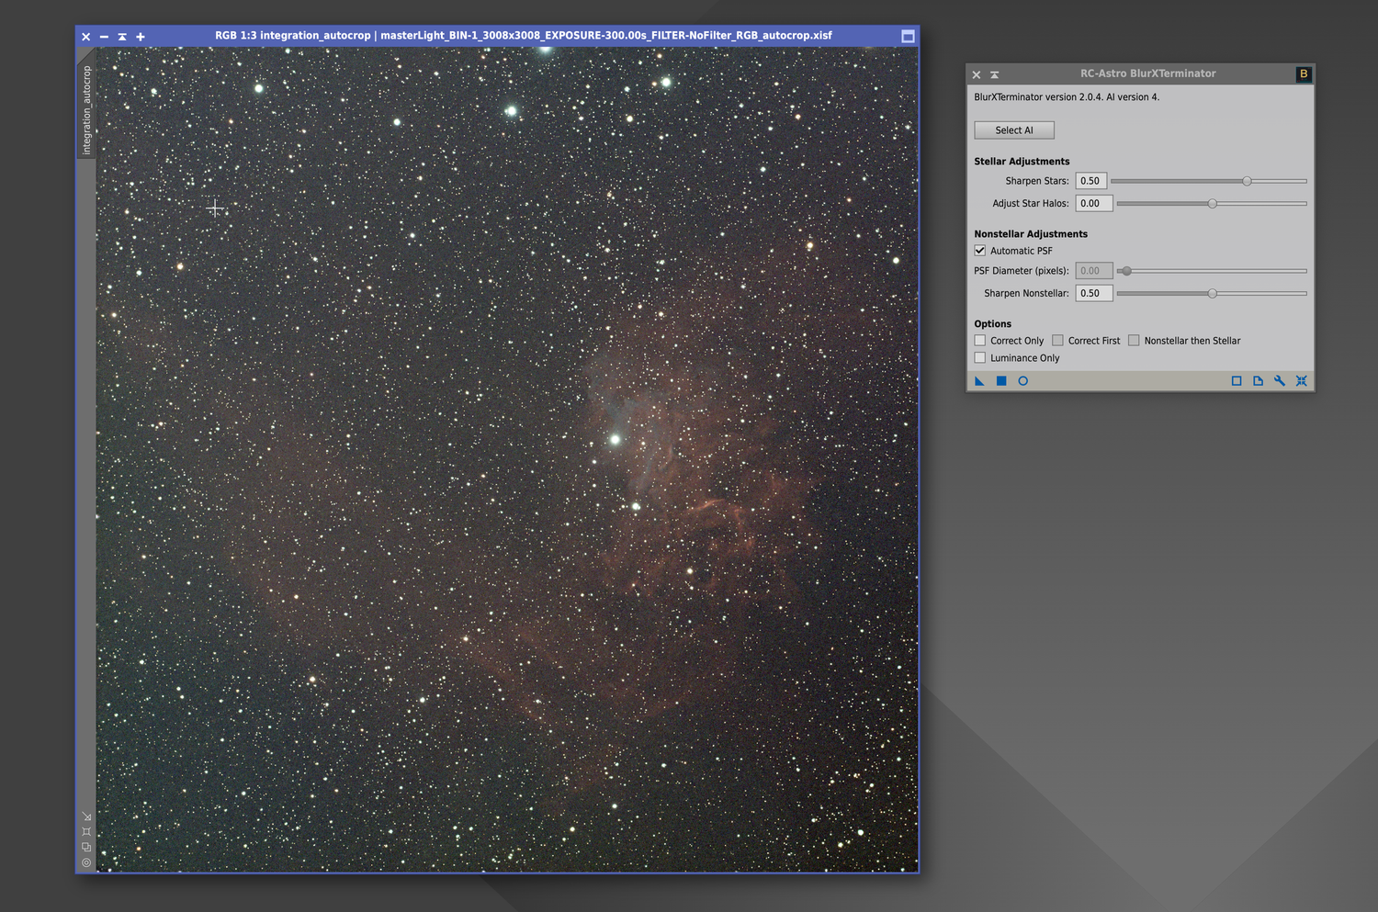Click the Adjust Star Halos slider handle
Viewport: 1378px width, 912px height.
click(1213, 204)
